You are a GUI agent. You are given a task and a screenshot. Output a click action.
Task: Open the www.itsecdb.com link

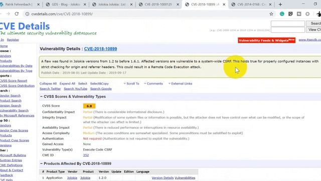(x=310, y=40)
